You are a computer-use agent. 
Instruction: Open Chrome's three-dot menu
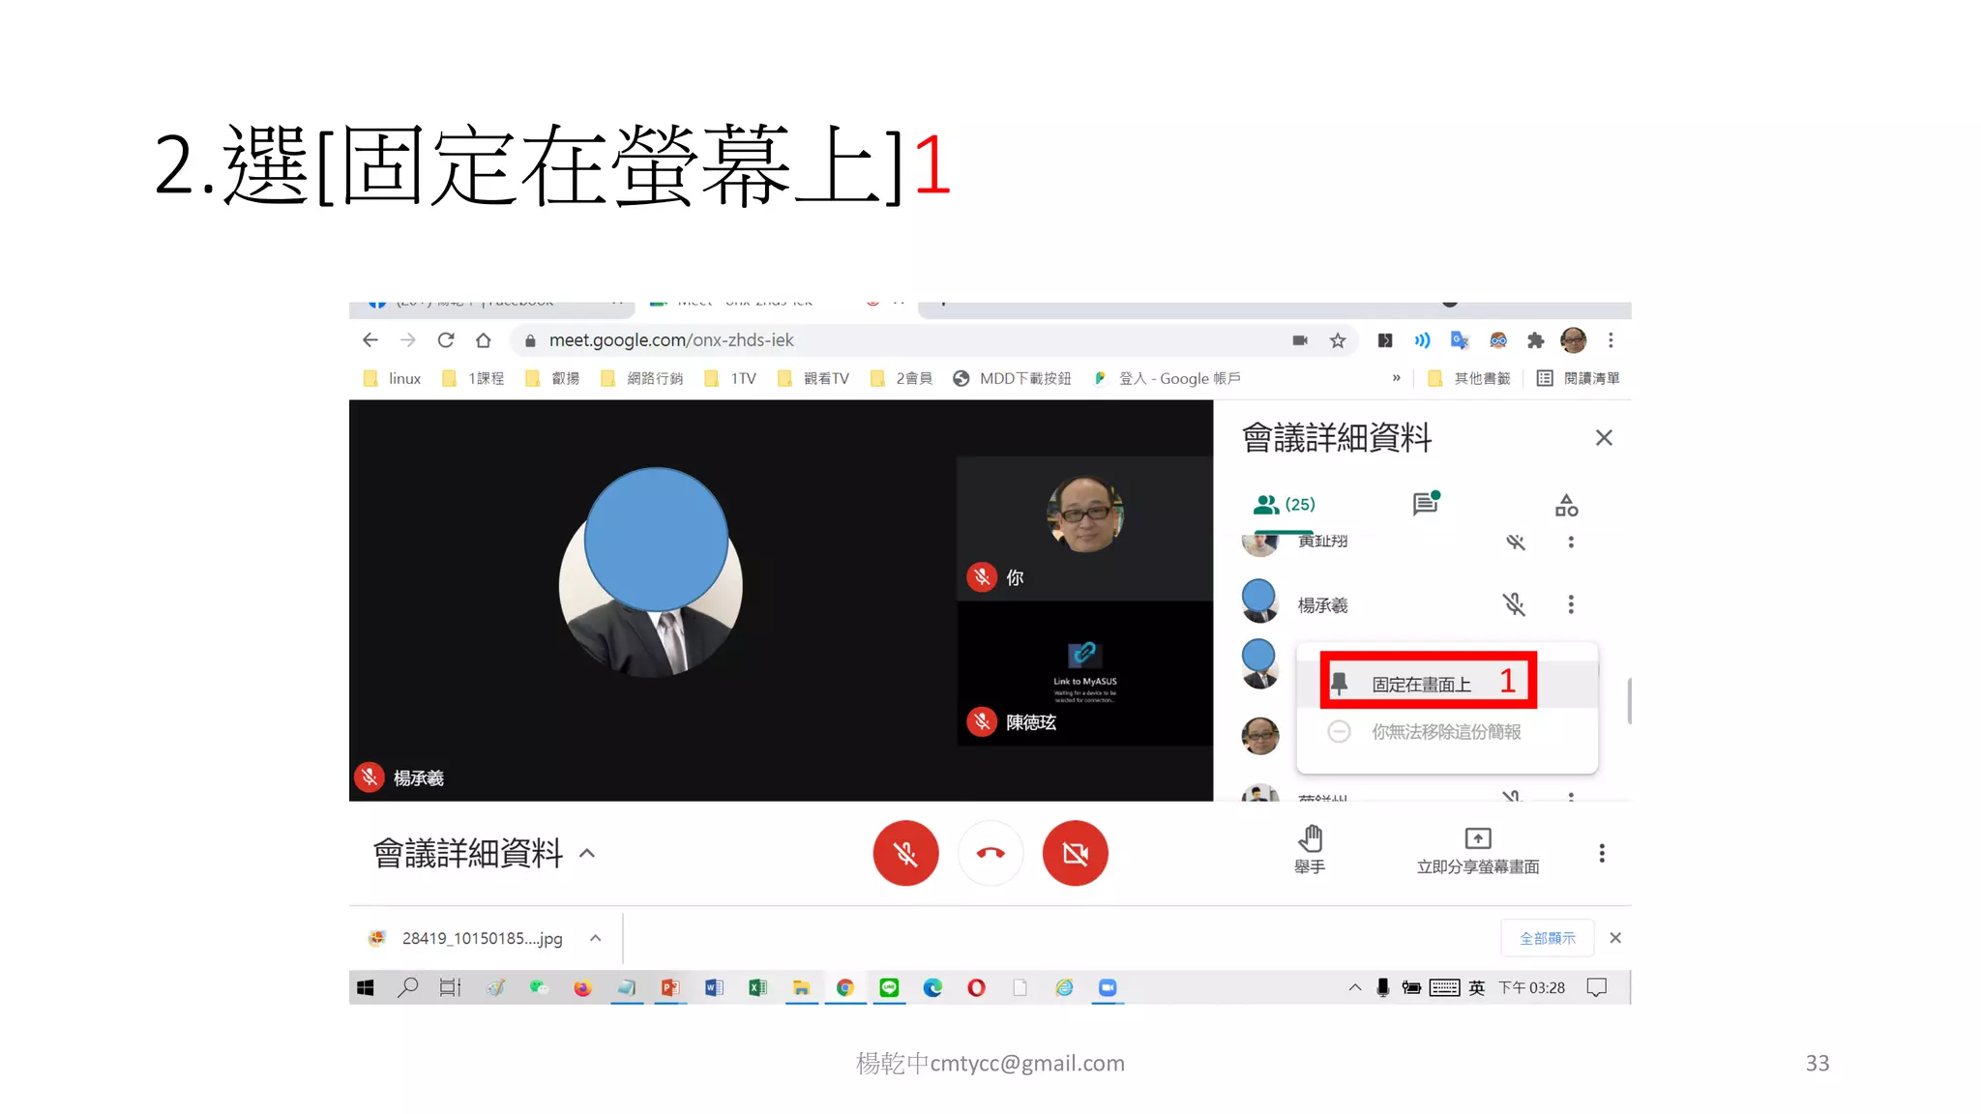click(1611, 340)
